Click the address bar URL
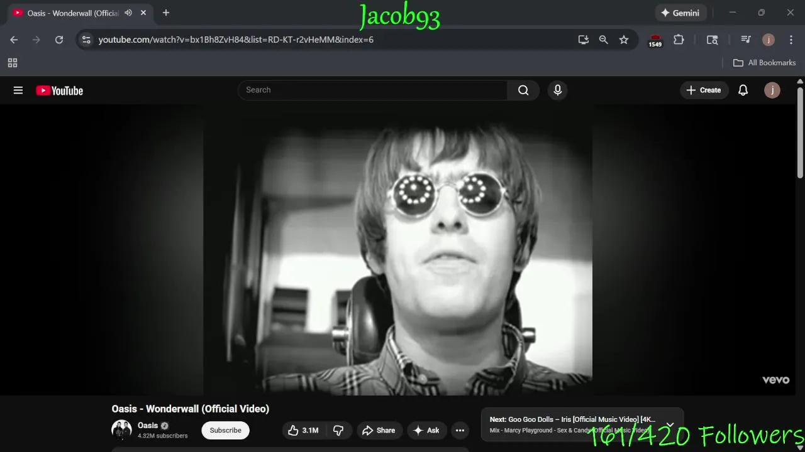 tap(236, 40)
